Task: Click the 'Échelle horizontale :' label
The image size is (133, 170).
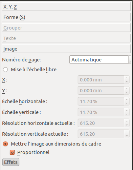Action: pyautogui.click(x=25, y=101)
